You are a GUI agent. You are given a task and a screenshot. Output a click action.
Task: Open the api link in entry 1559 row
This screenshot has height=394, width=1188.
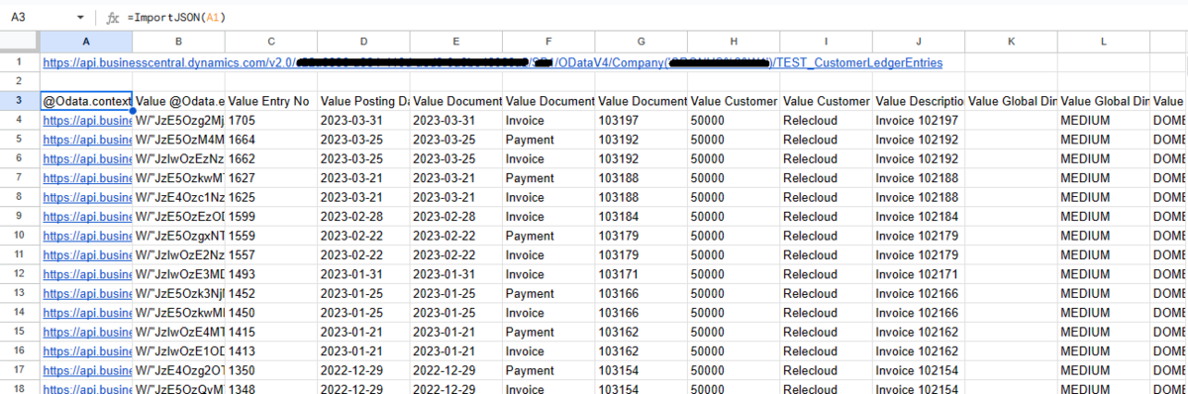point(86,236)
